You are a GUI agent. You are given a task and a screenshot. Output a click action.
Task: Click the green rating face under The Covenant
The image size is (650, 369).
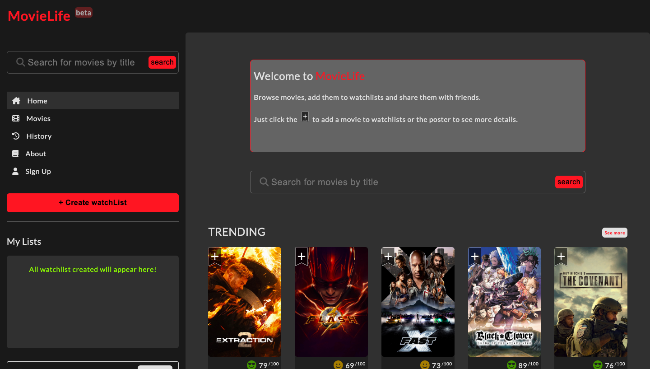pos(598,365)
